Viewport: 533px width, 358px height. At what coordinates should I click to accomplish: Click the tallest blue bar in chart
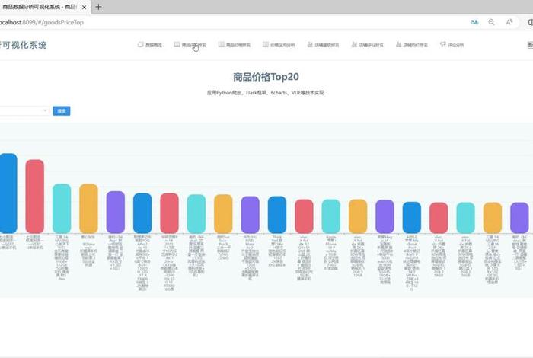[8, 193]
